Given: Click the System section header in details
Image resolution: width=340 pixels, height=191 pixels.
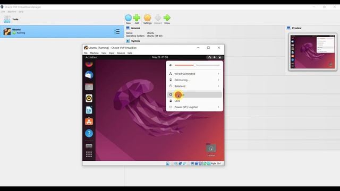Looking at the screenshot, I should point(135,41).
